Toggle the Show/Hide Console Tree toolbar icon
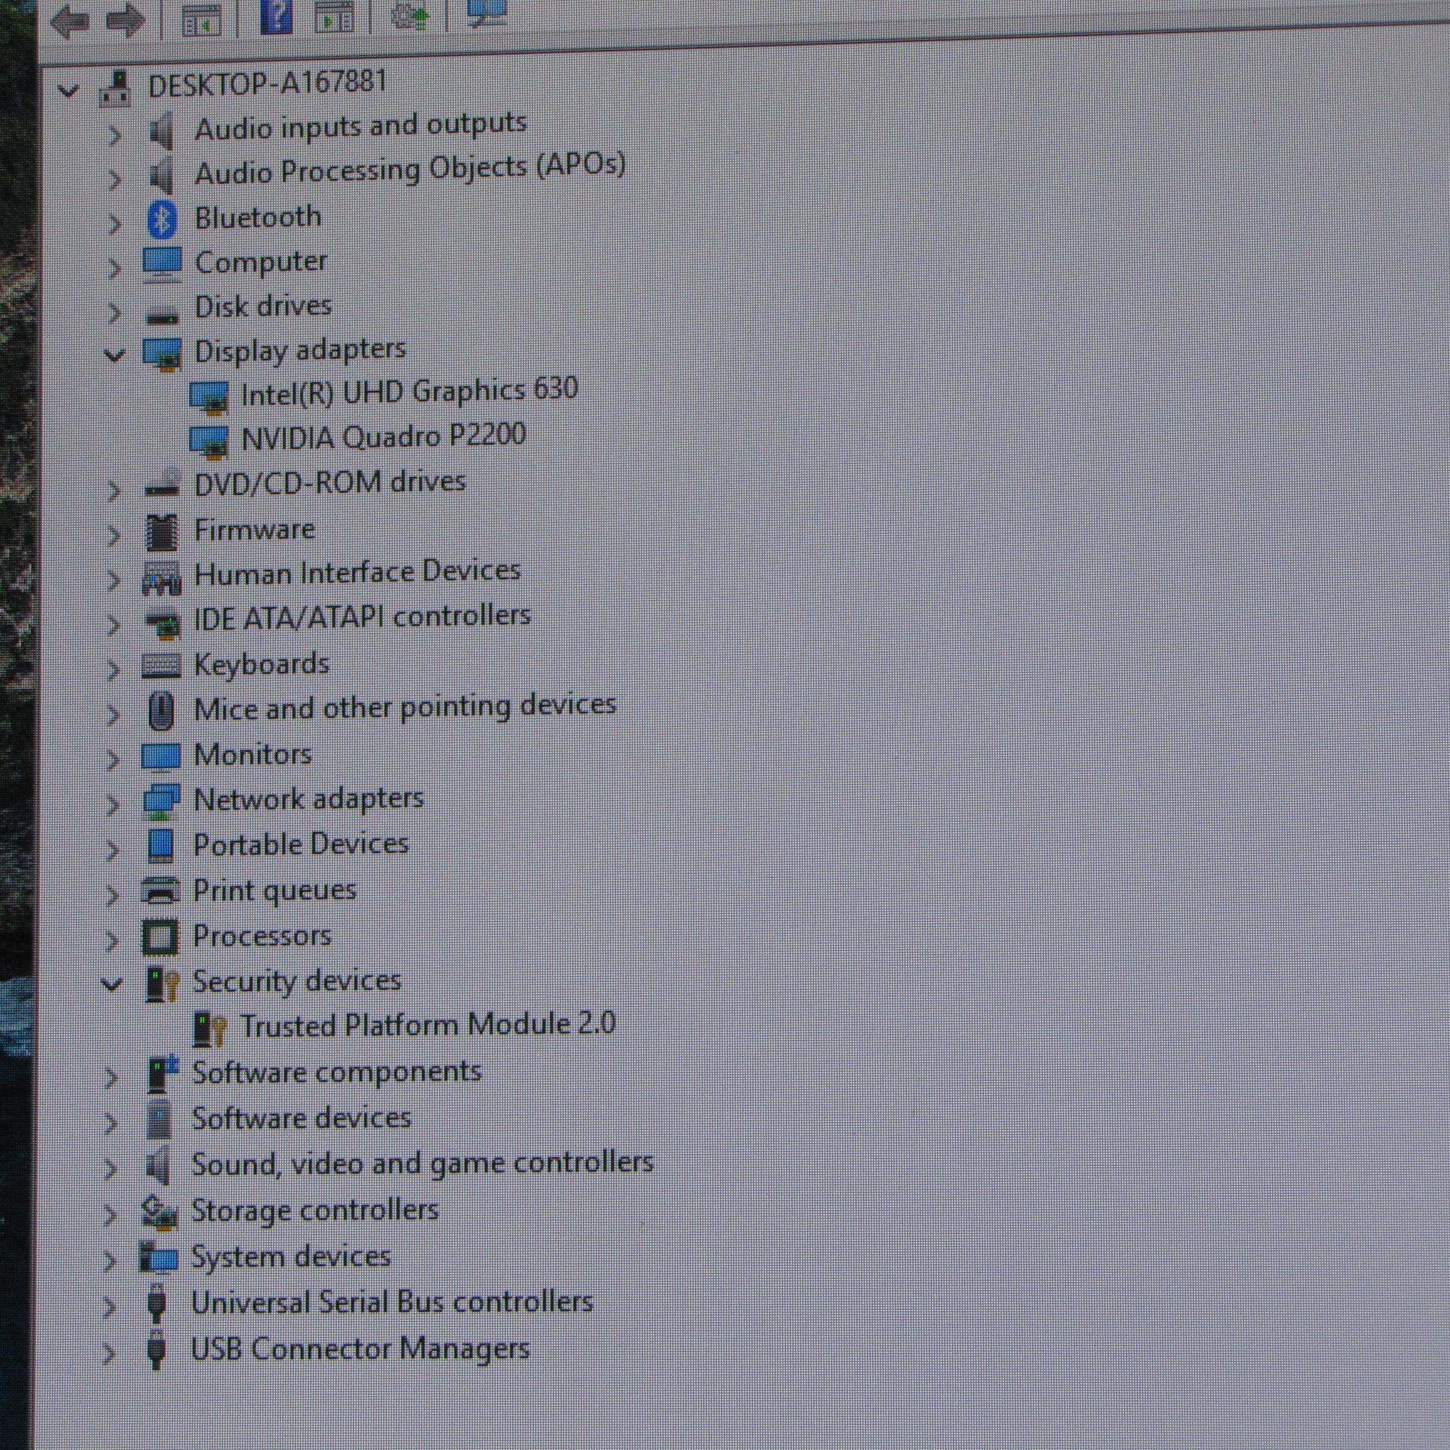This screenshot has height=1450, width=1450. (x=202, y=21)
